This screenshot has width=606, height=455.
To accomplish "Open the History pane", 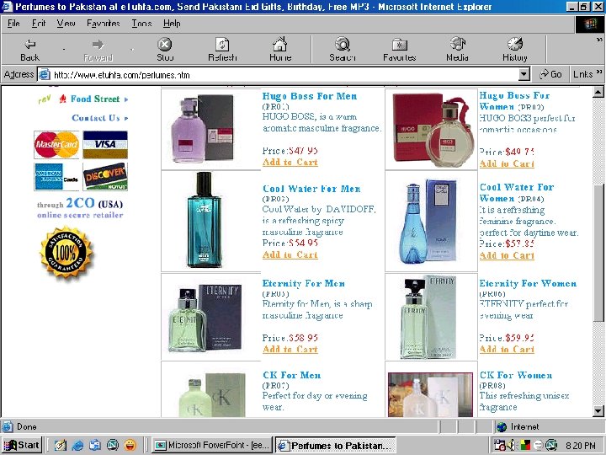I will [x=515, y=50].
